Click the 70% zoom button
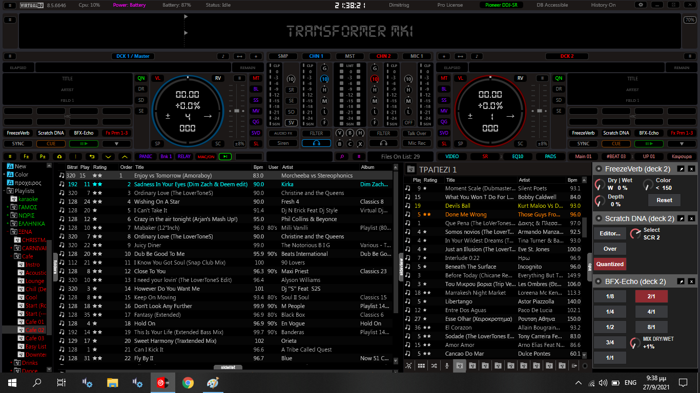 click(x=690, y=20)
